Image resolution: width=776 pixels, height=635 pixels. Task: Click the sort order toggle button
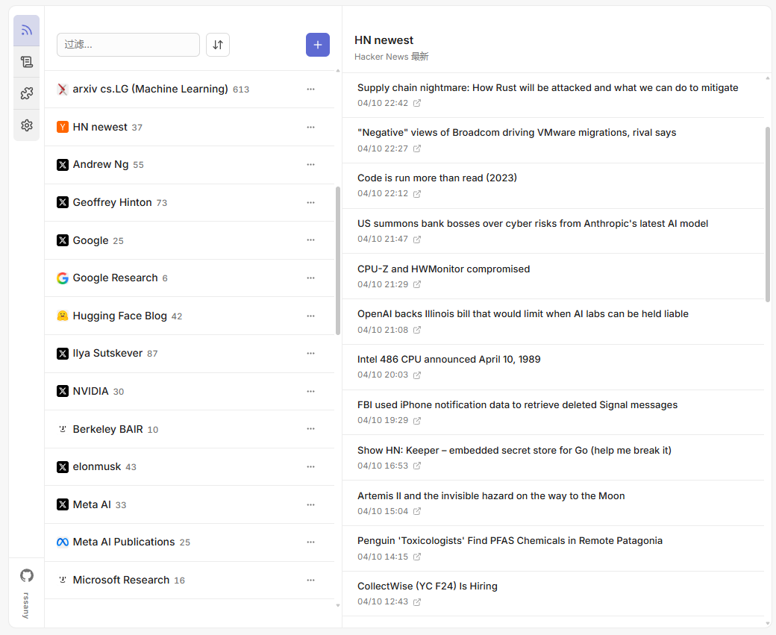(218, 45)
